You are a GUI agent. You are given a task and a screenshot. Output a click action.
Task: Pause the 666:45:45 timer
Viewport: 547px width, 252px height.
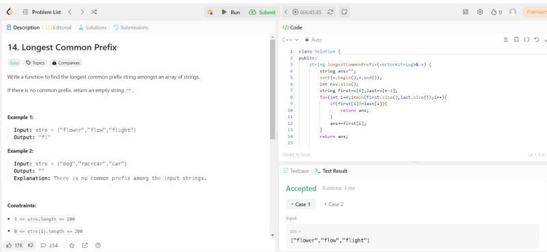point(295,12)
